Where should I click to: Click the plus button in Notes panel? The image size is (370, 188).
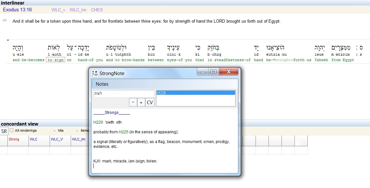point(141,102)
